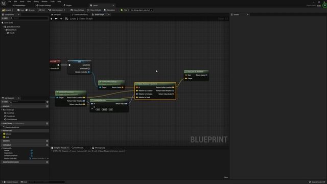The width and height of the screenshot is (327, 184).
Task: Click Find Look at Rotation node header
Action: [196, 72]
